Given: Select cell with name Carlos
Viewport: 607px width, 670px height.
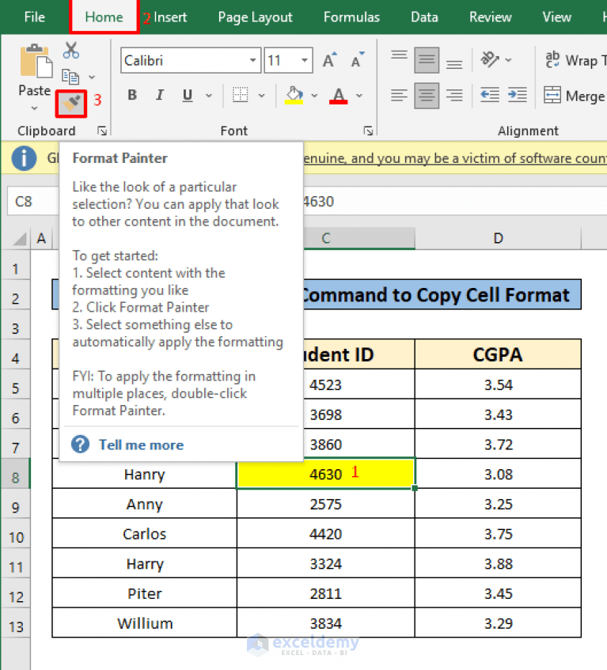Looking at the screenshot, I should coord(145,533).
